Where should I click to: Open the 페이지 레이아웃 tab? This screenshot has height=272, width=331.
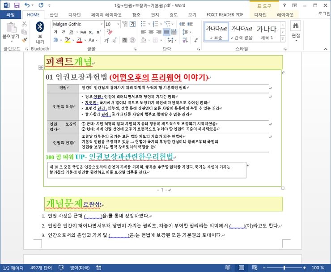[x=106, y=15]
